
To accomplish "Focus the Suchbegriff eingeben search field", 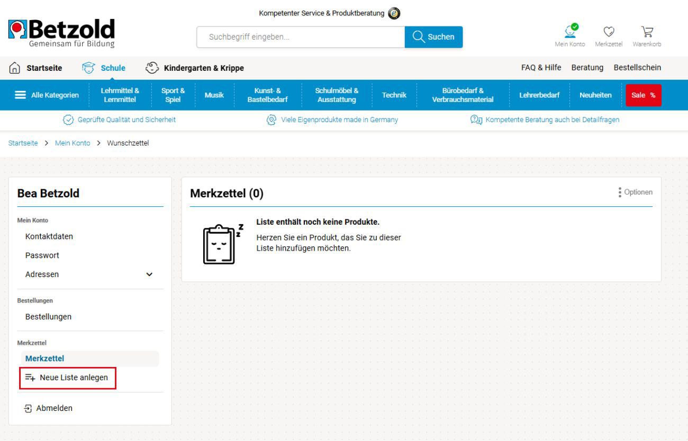I will tap(301, 37).
